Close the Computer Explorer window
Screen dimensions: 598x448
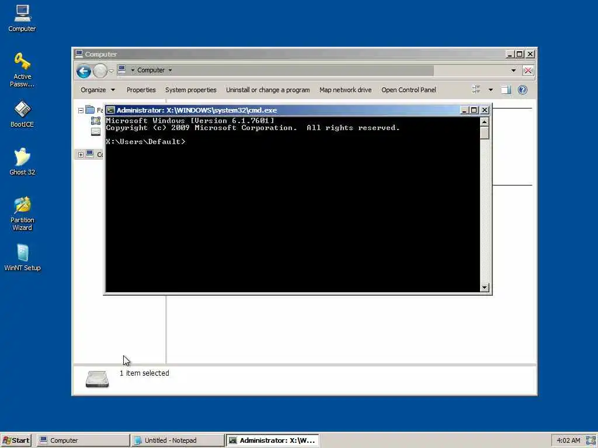(530, 54)
